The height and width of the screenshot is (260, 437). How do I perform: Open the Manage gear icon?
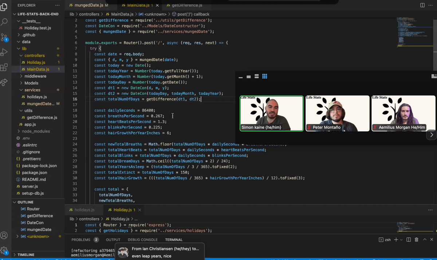click(4, 251)
